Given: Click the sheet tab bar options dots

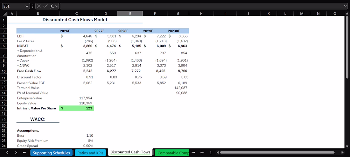Looking at the screenshot, I should point(211,153).
